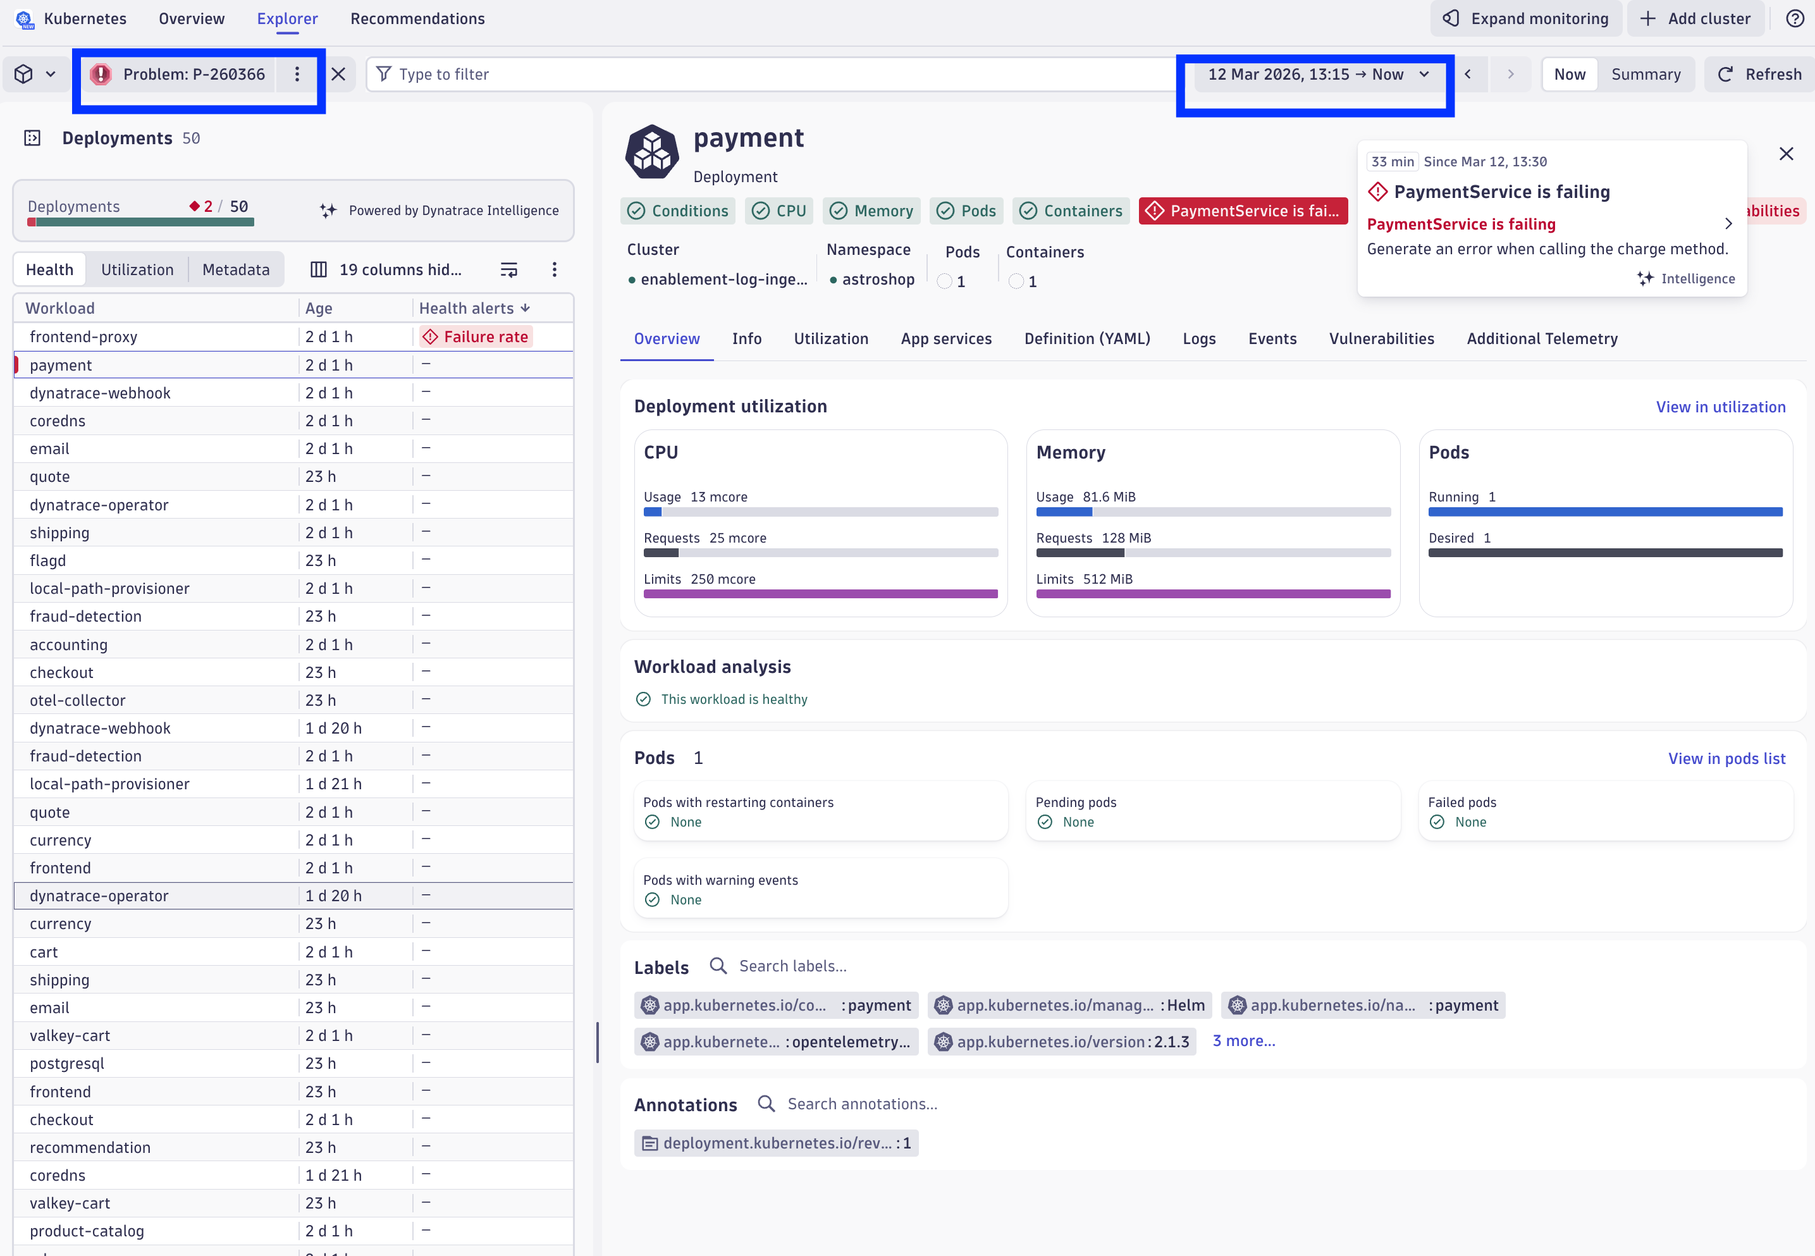Switch to the Info tab

pos(747,339)
